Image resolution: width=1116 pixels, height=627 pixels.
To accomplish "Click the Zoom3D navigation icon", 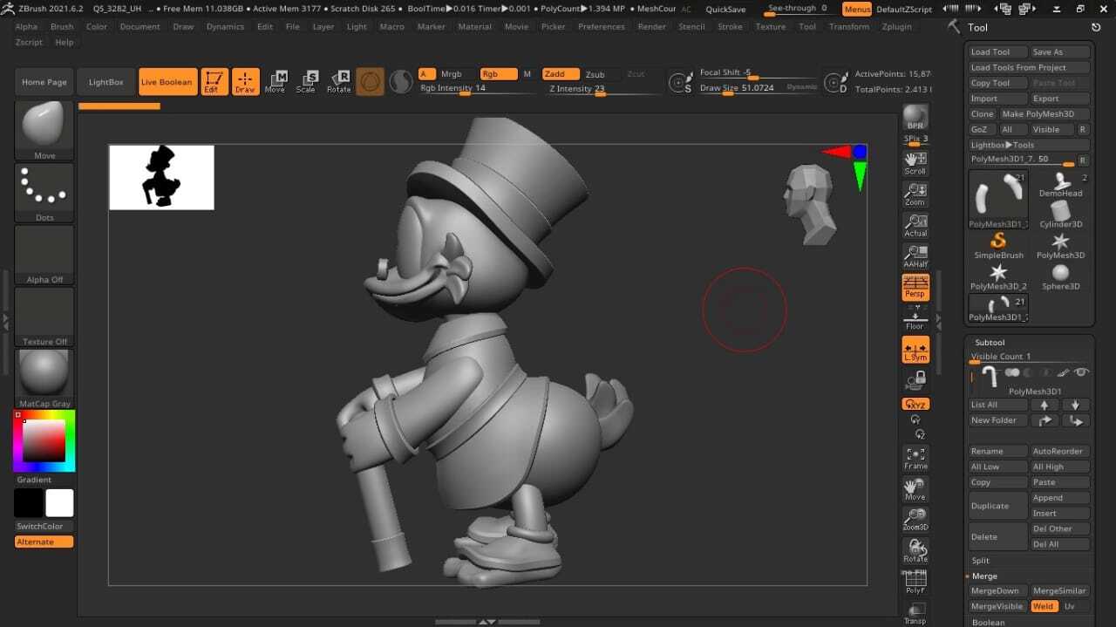I will (915, 520).
